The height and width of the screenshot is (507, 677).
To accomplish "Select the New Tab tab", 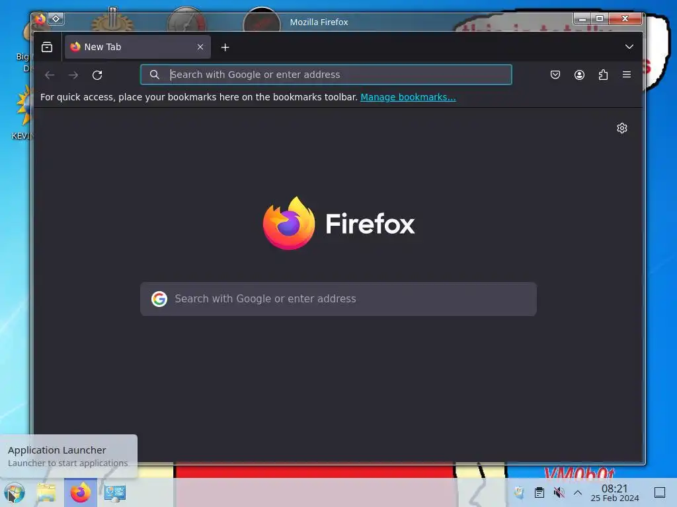I will click(x=138, y=47).
